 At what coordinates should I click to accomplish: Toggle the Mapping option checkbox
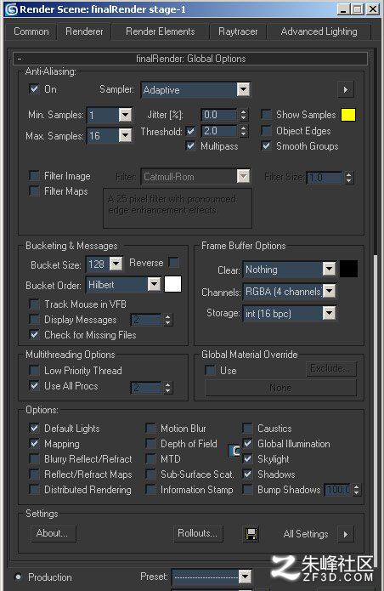(x=34, y=444)
